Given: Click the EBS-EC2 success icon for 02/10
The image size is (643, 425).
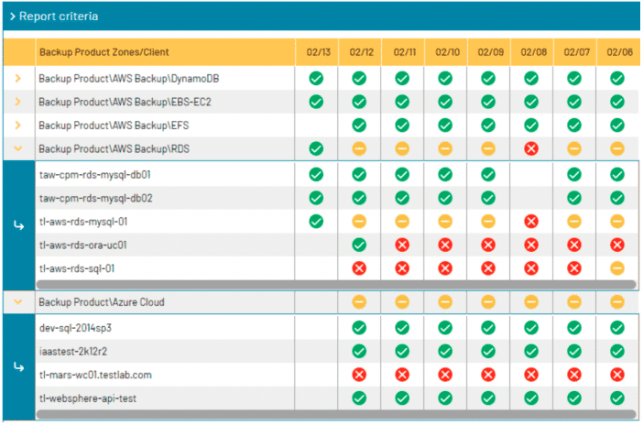Looking at the screenshot, I should pos(445,102).
